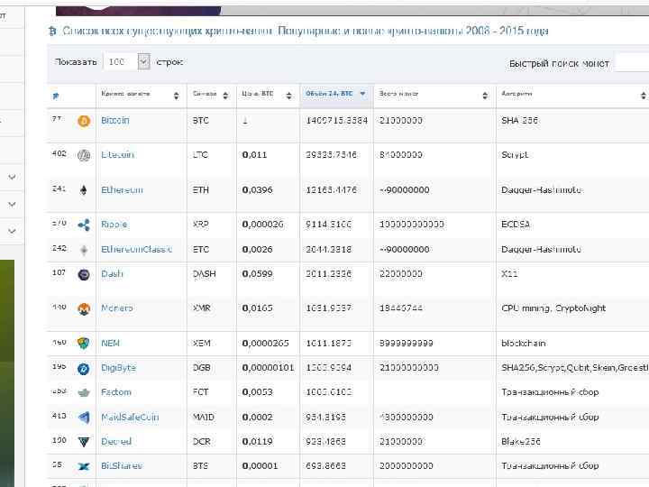
Task: Select the Ethereum price 0,0396
Action: 258,190
